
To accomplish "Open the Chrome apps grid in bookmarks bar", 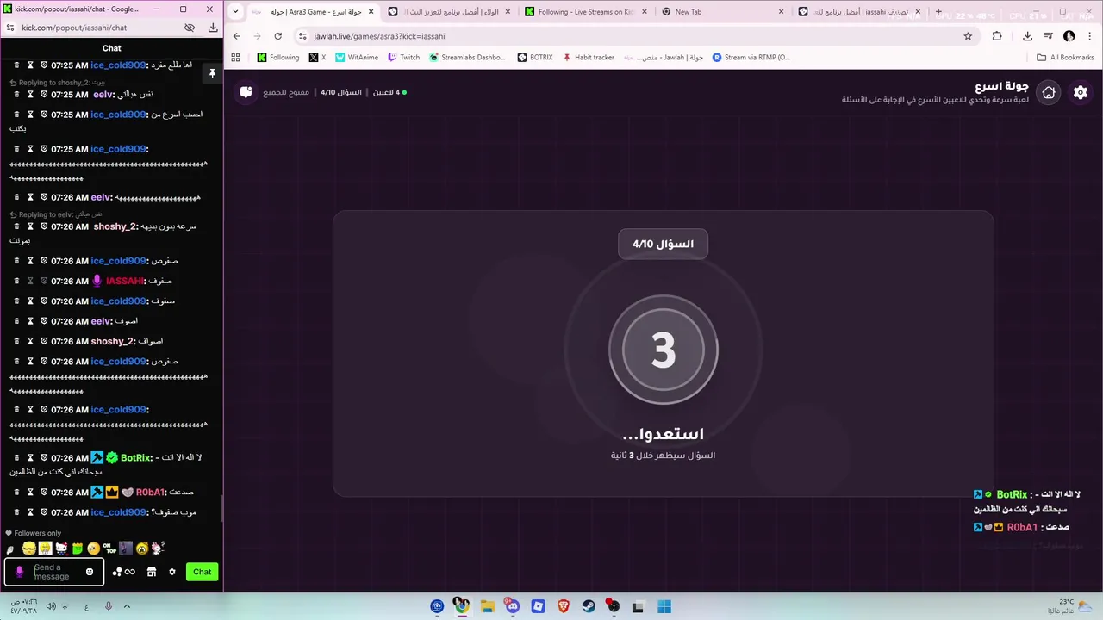I will pos(235,58).
